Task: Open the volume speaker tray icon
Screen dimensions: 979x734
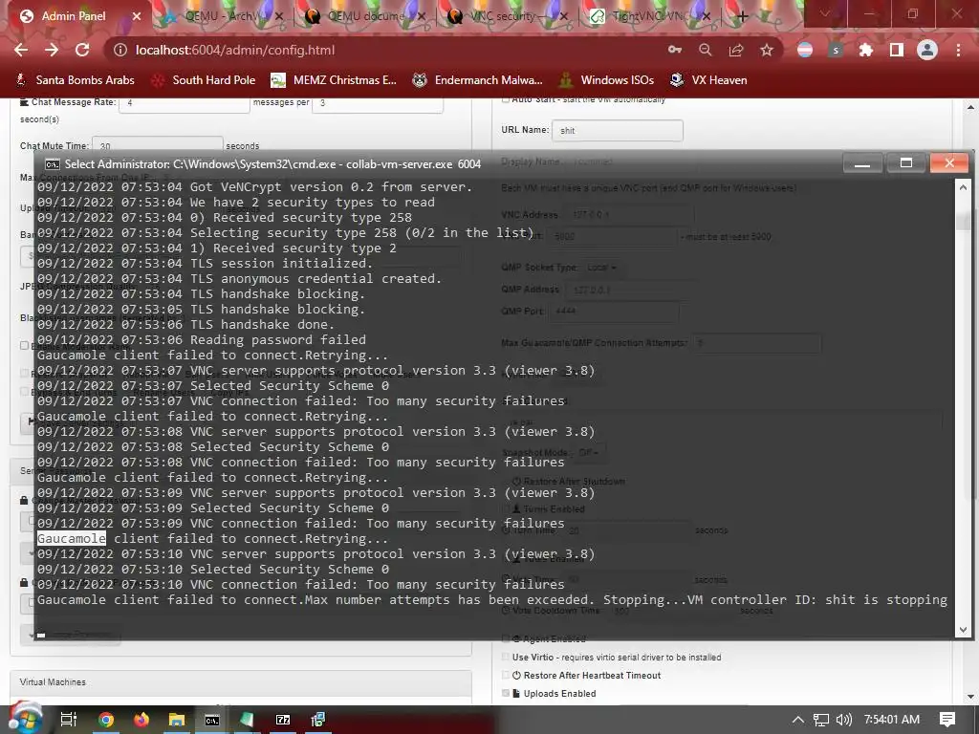Action: click(x=843, y=720)
